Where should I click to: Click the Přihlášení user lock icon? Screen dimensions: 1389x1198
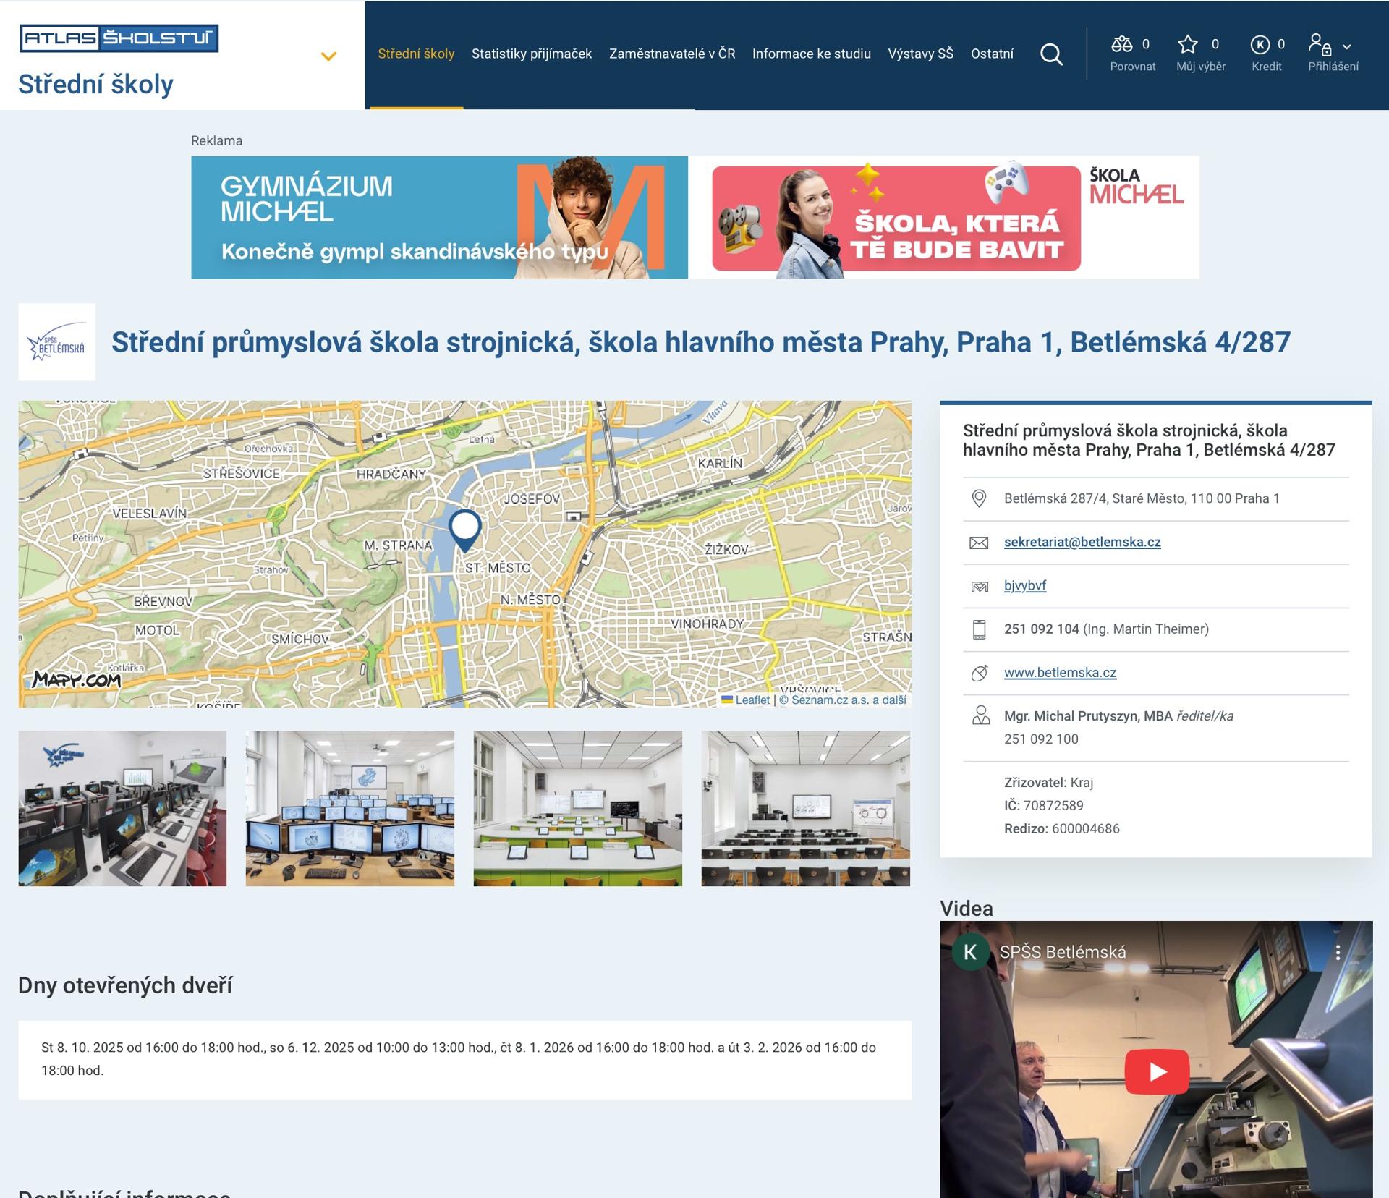pos(1320,45)
